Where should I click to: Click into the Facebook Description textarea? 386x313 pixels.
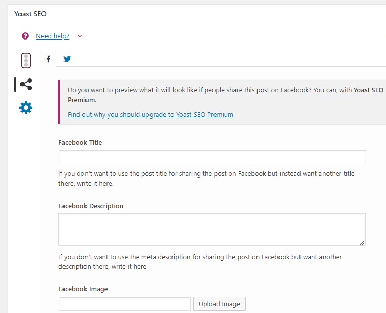212,230
